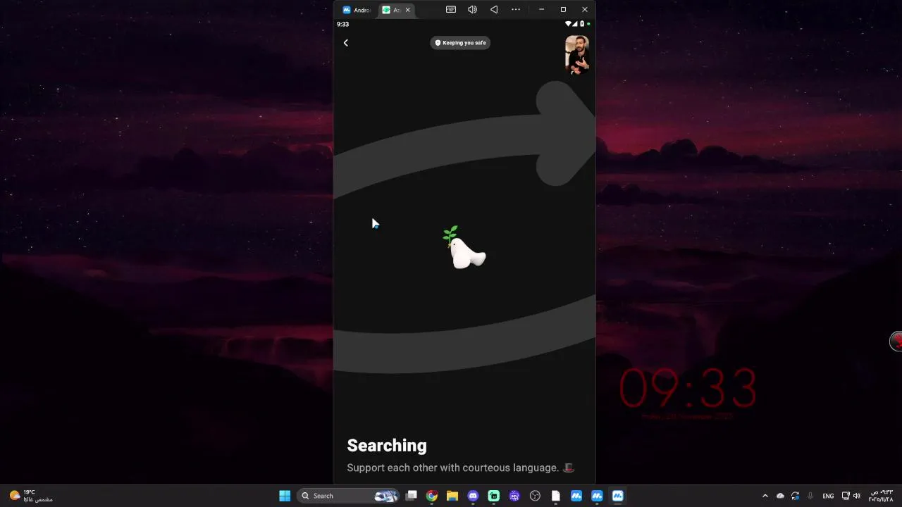
Task: Launch Google Chrome from the taskbar
Action: 432,496
